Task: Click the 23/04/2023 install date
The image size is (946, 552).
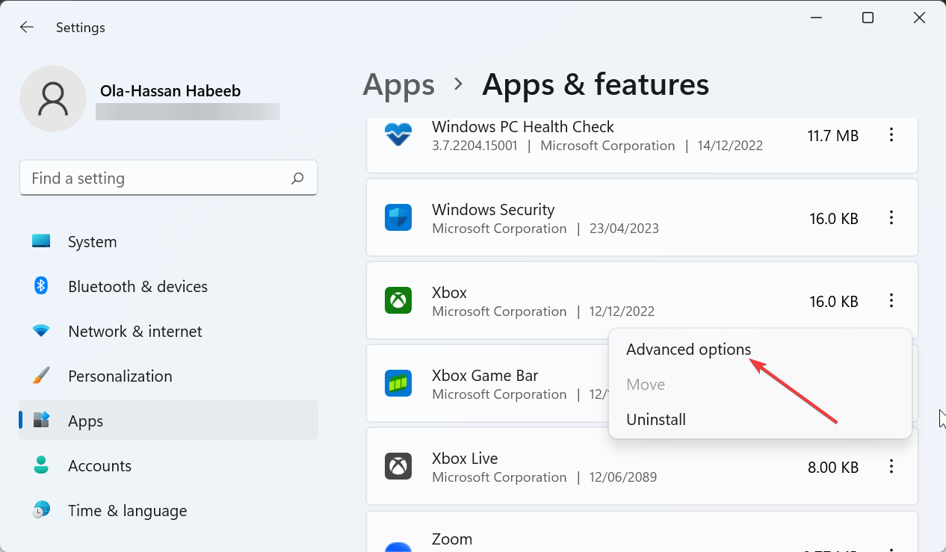Action: pos(625,229)
